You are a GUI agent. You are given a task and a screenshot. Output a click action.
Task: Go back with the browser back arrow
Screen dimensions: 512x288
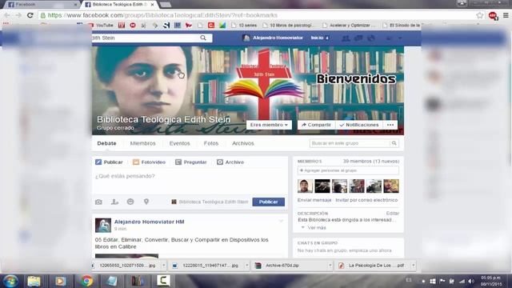[7, 15]
